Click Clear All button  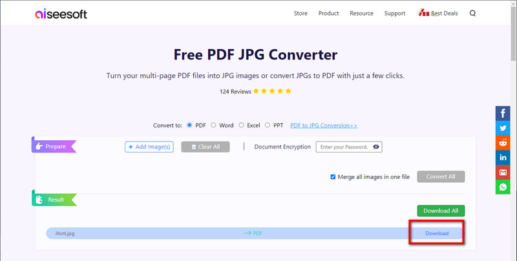(x=206, y=147)
